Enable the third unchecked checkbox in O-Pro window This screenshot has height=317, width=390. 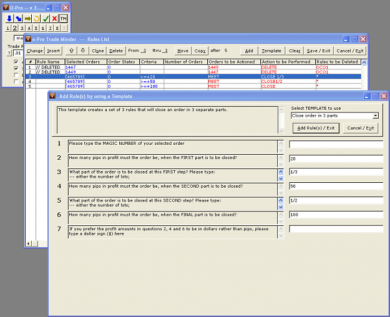point(16,75)
